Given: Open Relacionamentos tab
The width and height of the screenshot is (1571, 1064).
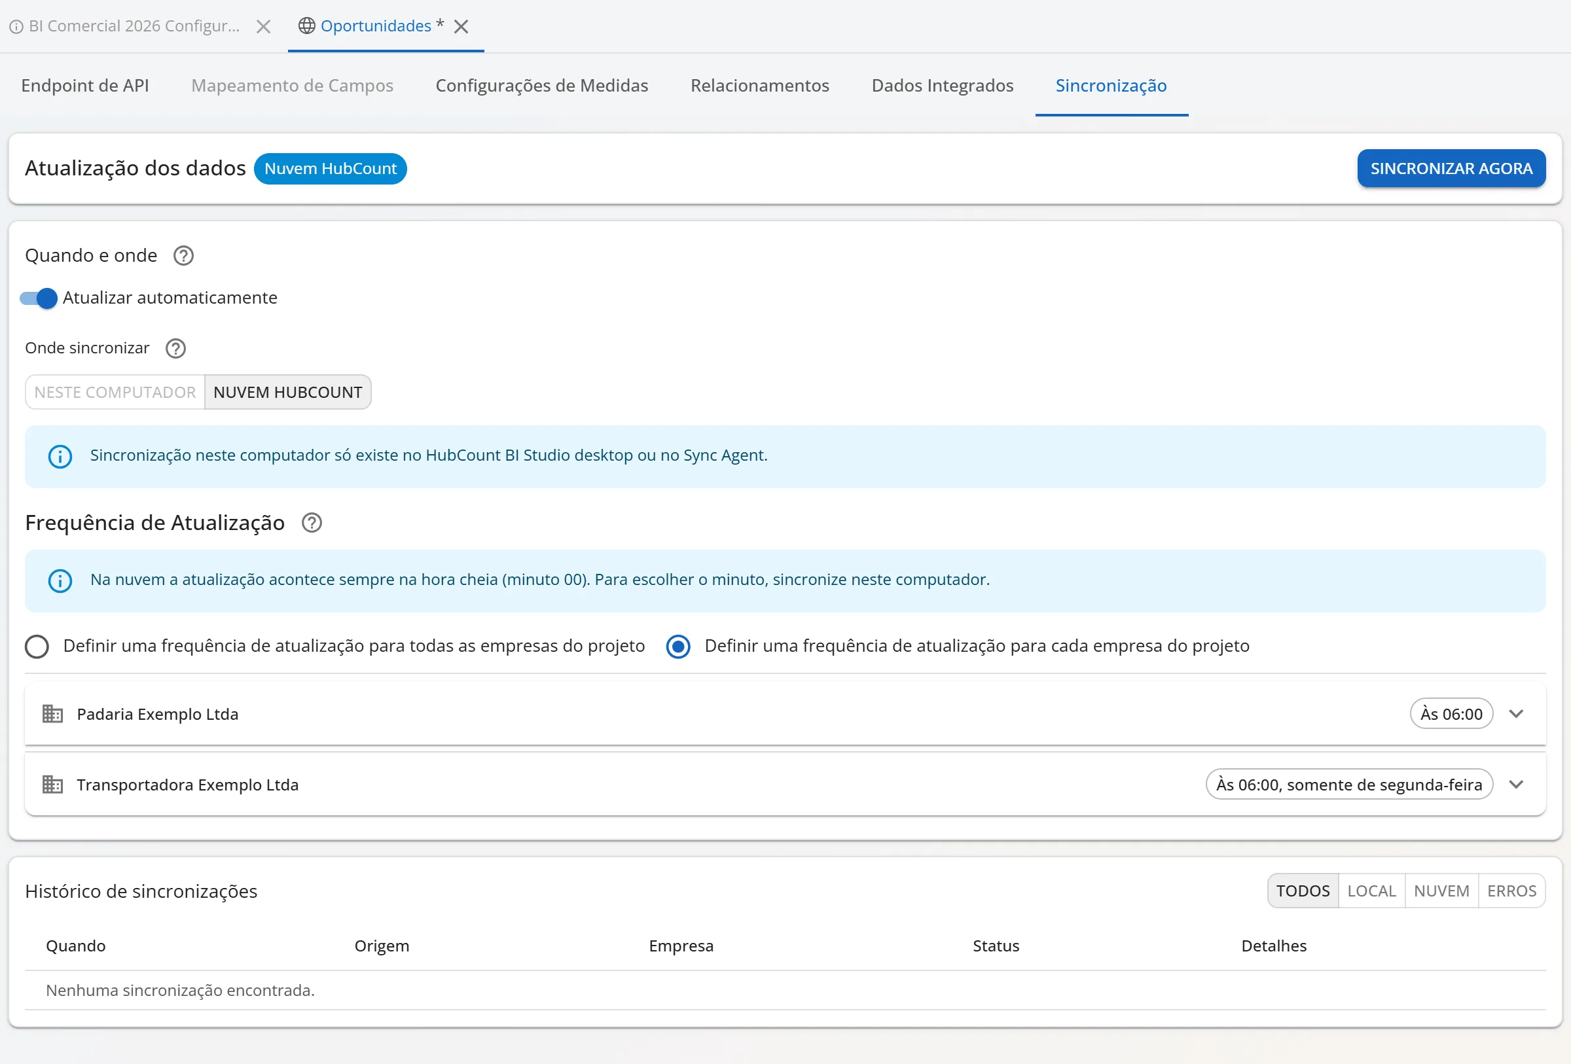Looking at the screenshot, I should (760, 86).
